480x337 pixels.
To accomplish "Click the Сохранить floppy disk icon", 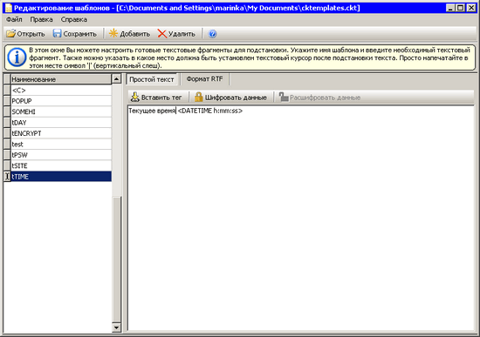I will [57, 33].
